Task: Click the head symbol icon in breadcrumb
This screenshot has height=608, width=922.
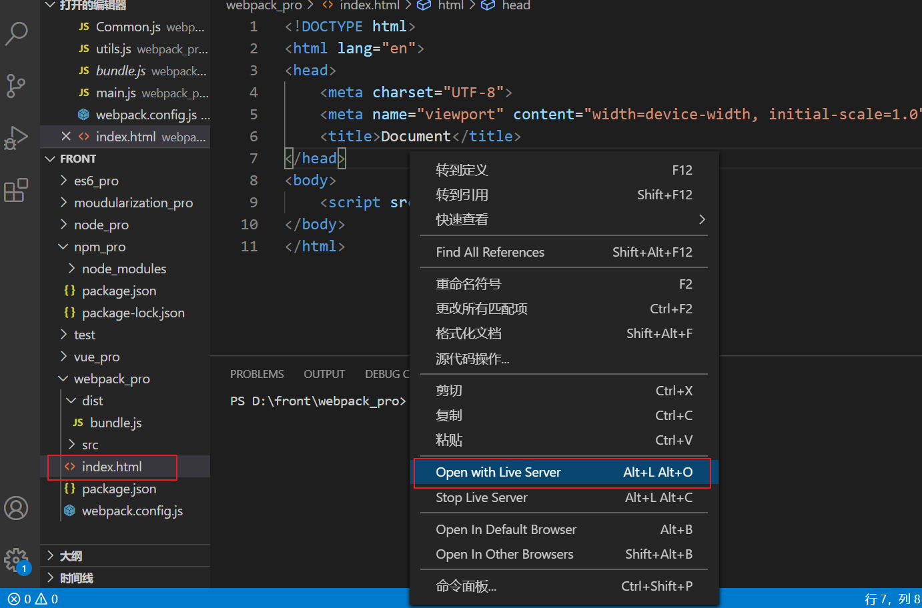Action: [488, 5]
